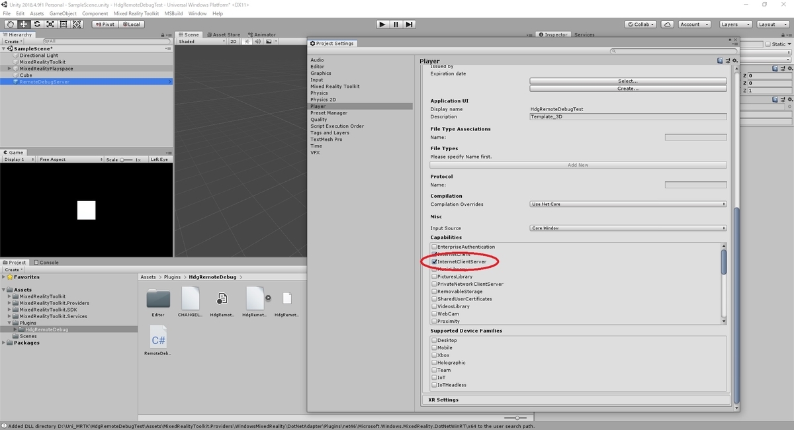Enable WebCam capability
Viewport: 794px width, 430px height.
pos(434,314)
